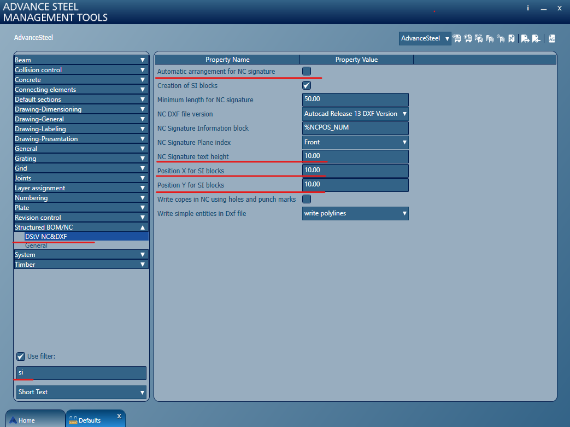Viewport: 570px width, 427px height.
Task: Disable the Use filter checkbox
Action: coord(20,356)
